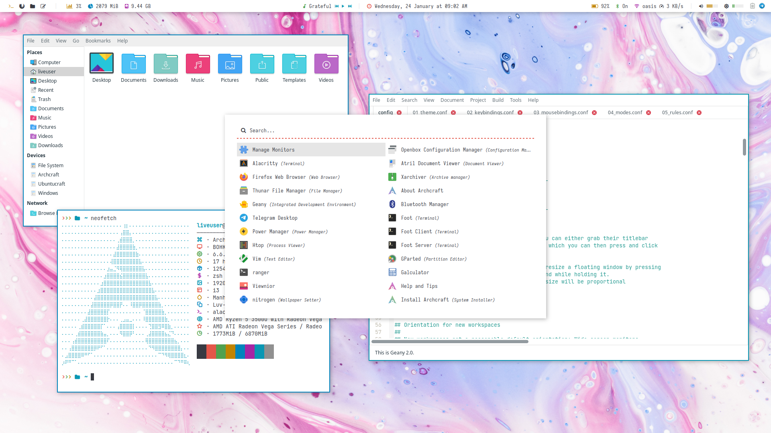Click the folder icon in top panel
This screenshot has height=433, width=771.
click(33, 6)
